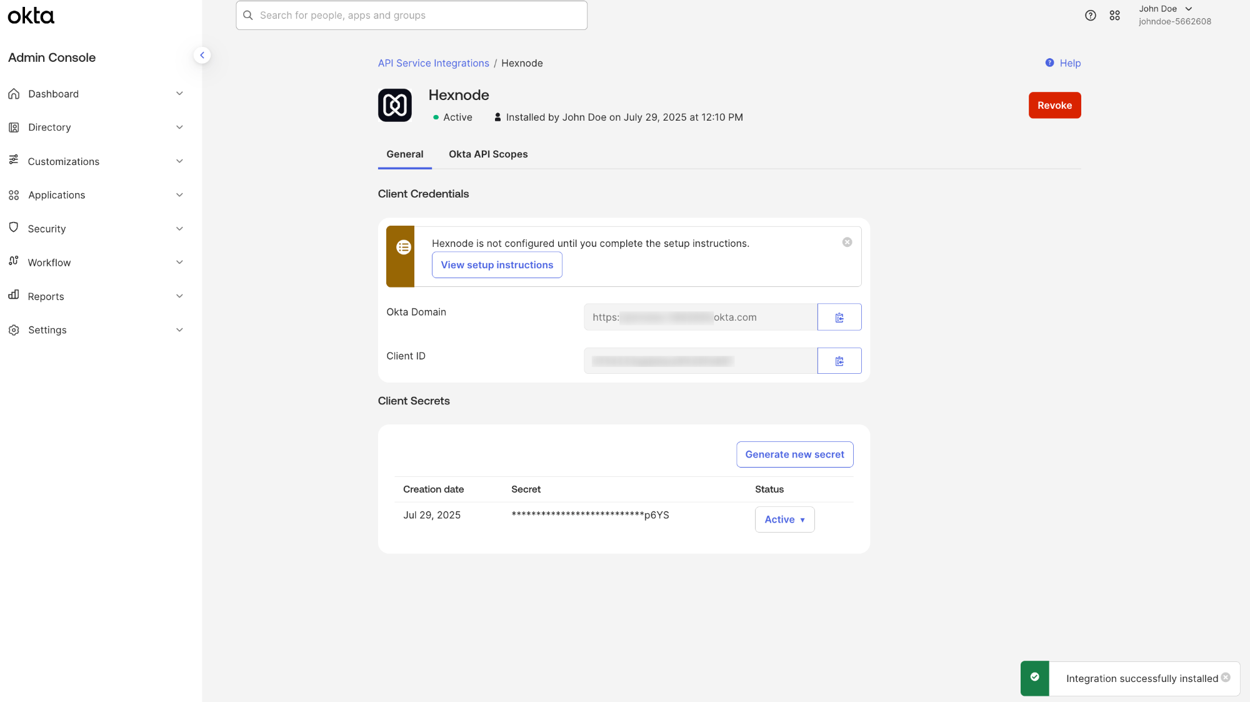
Task: Click the Secret column header
Action: (x=526, y=489)
